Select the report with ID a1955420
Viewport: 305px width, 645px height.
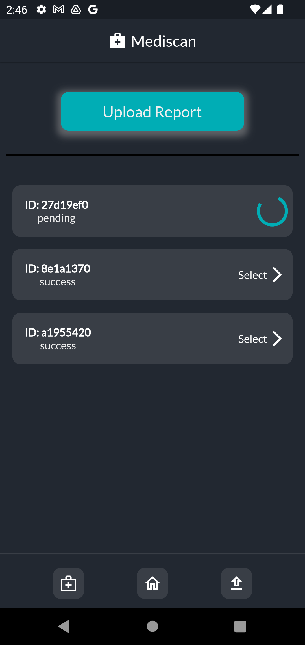click(252, 338)
